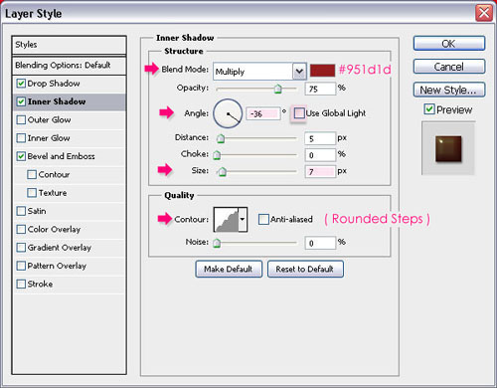Open the Contour picker dropdown arrow

[x=243, y=219]
